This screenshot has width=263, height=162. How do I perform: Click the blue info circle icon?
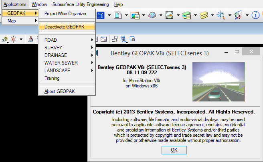[x=255, y=15]
